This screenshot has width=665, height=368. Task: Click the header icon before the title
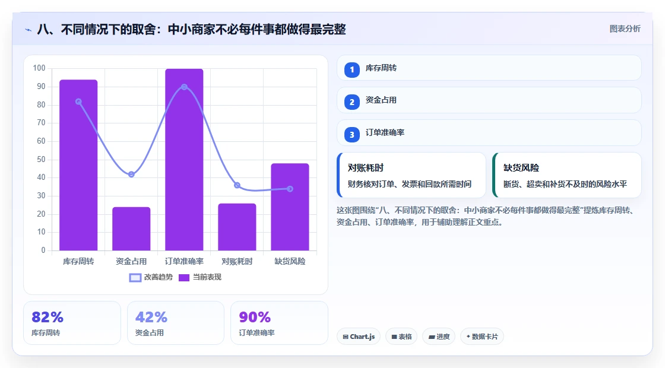point(28,30)
